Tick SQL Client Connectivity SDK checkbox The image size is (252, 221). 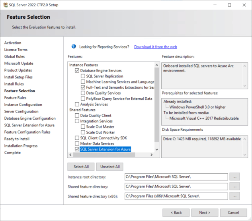pyautogui.click(x=77, y=138)
